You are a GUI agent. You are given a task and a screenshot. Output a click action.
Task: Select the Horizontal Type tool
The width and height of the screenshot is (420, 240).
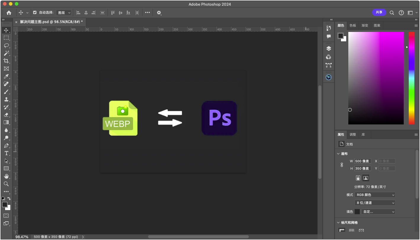pyautogui.click(x=6, y=153)
